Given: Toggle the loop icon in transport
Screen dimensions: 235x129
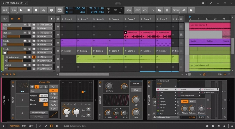Looking at the screenshot, I should pos(115,10).
